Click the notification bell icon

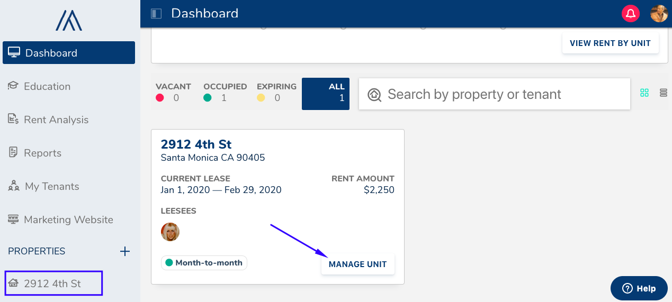[631, 14]
